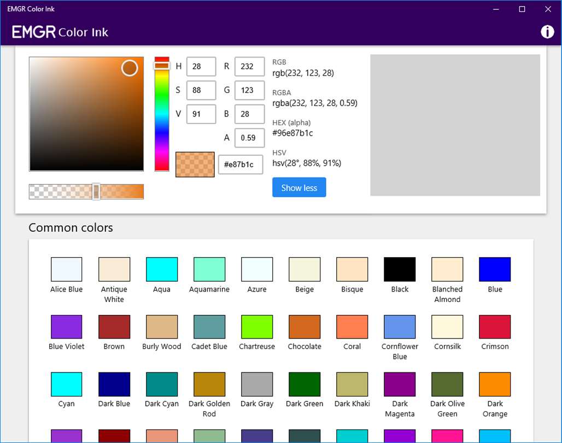
Task: Pick the Brown color swatch
Action: [114, 327]
